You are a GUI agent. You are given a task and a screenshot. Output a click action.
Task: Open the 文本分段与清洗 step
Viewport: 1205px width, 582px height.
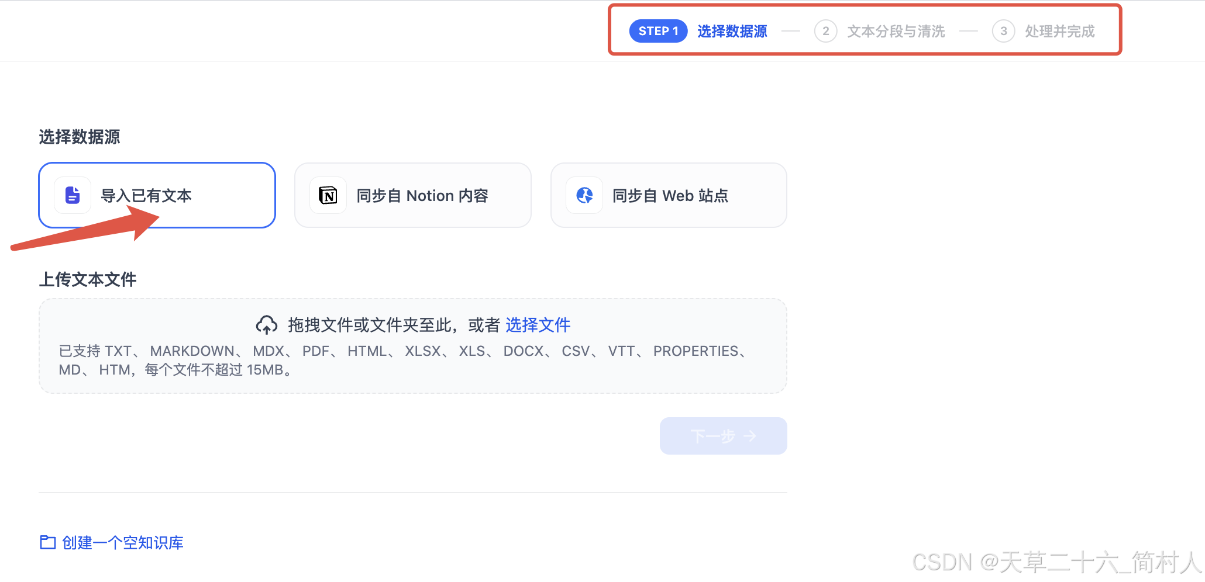tap(896, 31)
